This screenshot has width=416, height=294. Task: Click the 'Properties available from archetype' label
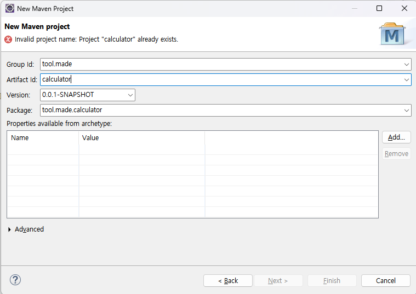[x=59, y=124]
